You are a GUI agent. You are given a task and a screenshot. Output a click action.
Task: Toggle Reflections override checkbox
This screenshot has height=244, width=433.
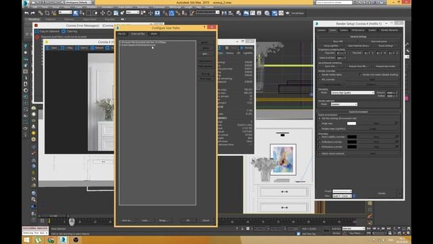(x=320, y=142)
